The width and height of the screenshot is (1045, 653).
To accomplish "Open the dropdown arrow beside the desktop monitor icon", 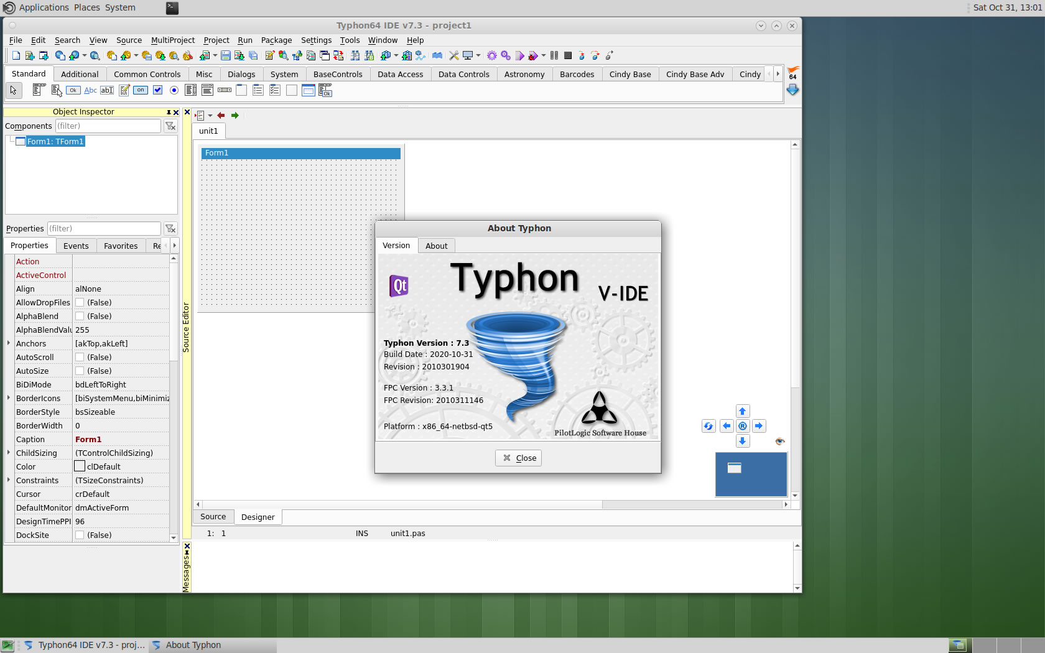I will 478,55.
